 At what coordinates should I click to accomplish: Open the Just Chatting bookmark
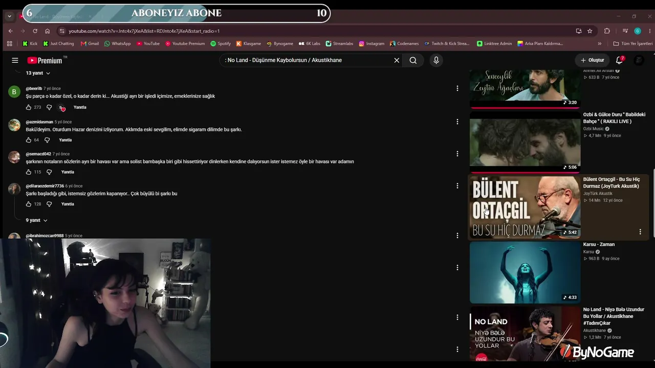58,43
